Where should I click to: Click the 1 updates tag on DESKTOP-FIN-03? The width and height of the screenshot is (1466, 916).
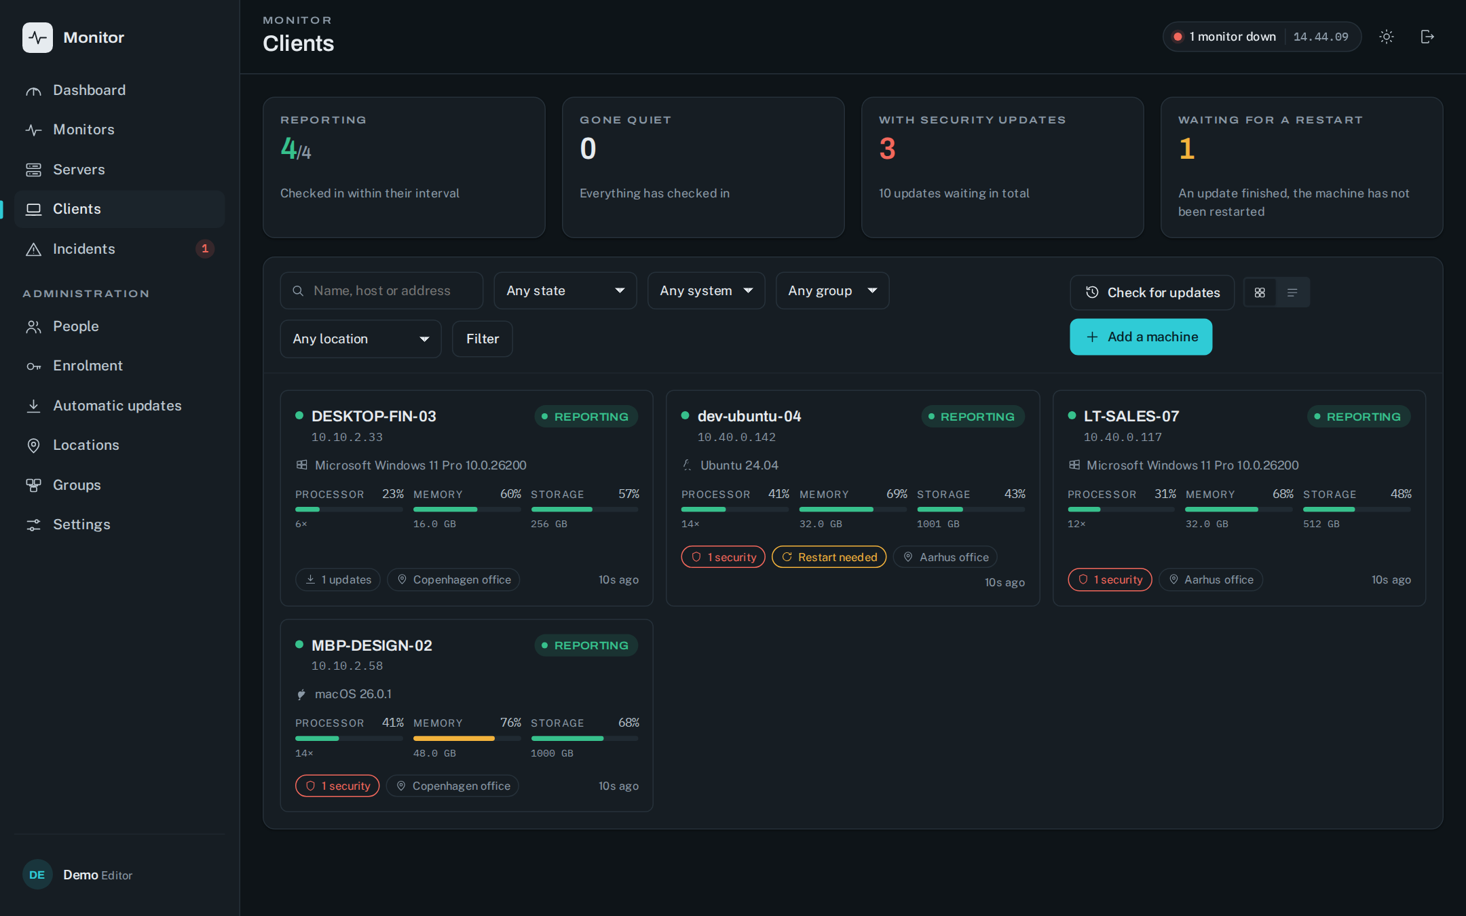coord(338,580)
